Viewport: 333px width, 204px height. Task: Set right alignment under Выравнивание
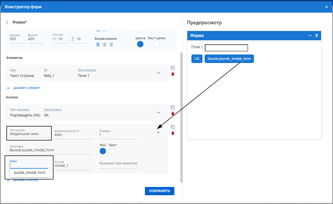(111, 45)
